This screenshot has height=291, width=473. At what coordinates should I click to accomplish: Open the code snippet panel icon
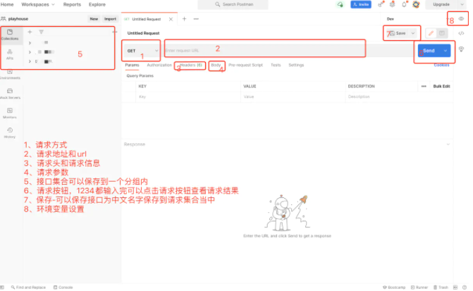pos(462,33)
